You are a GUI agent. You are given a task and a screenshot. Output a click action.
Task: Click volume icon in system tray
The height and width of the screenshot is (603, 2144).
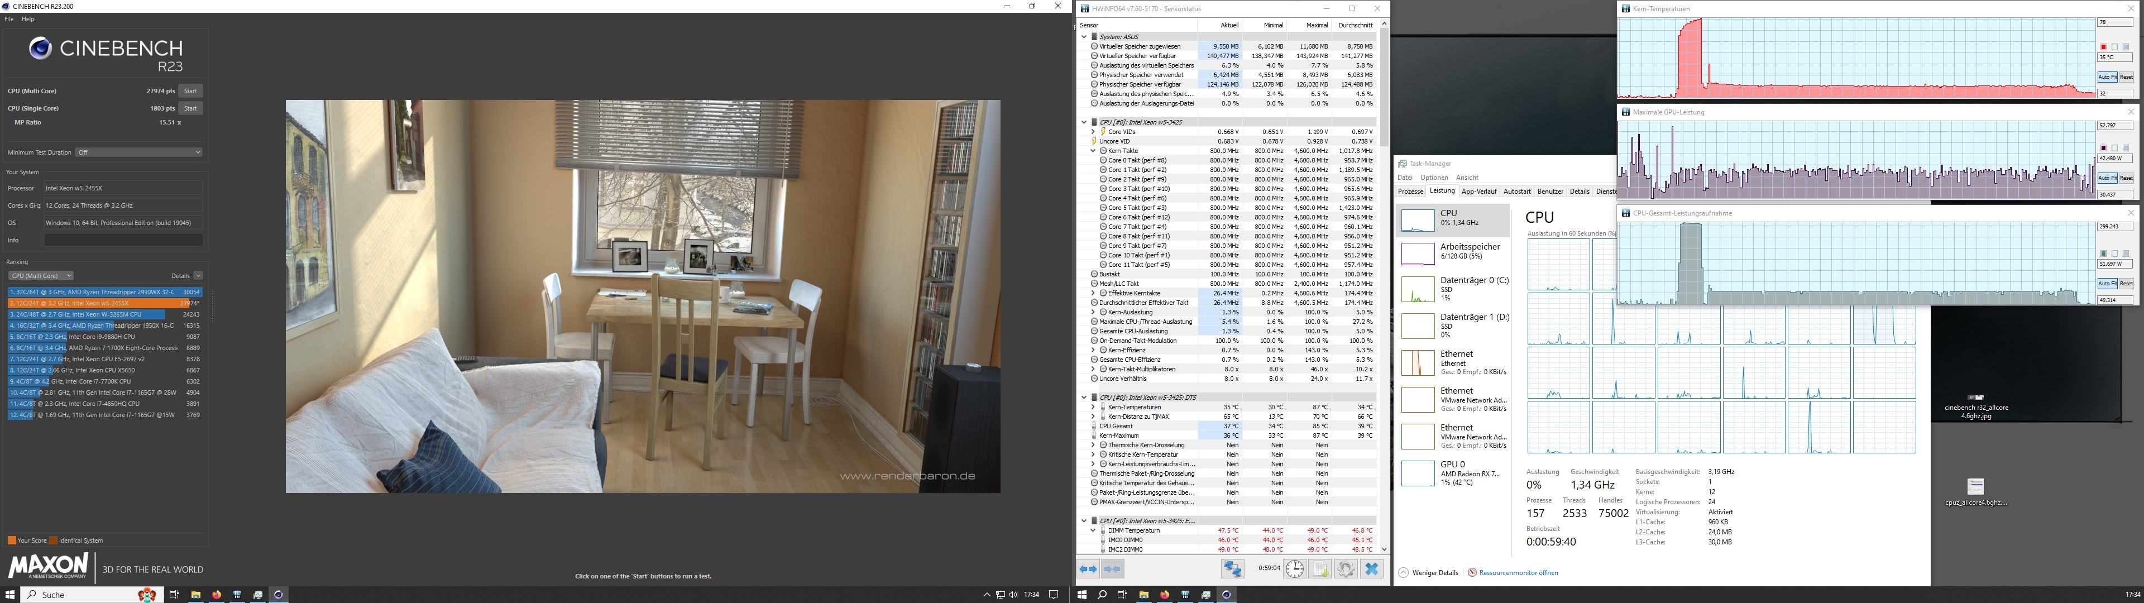1013,595
